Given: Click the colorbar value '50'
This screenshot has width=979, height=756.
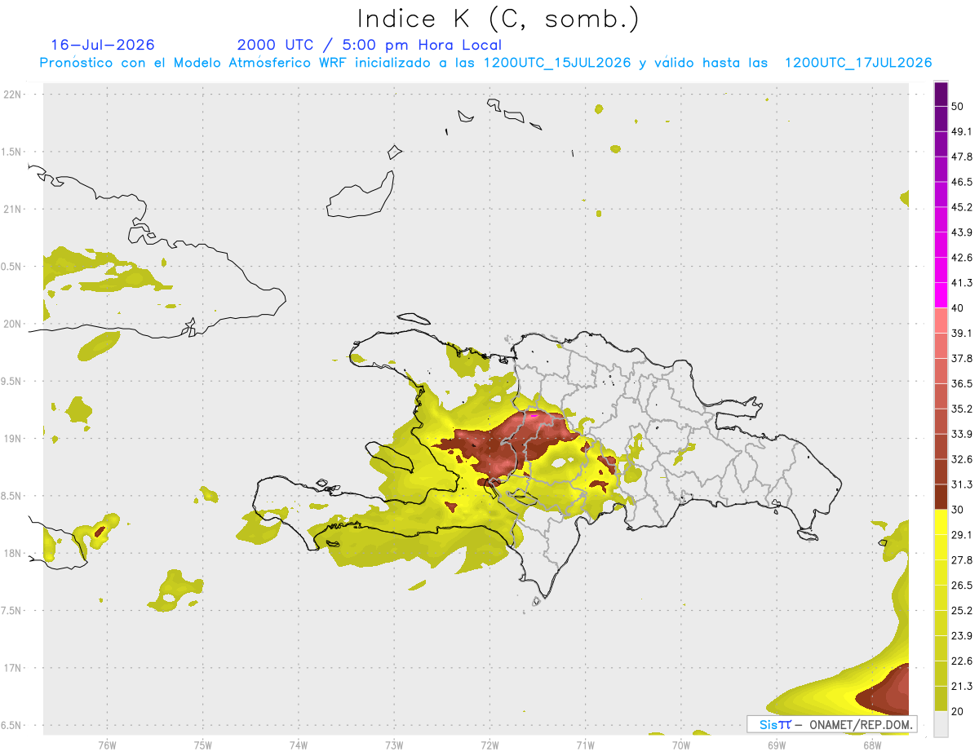Looking at the screenshot, I should 958,106.
